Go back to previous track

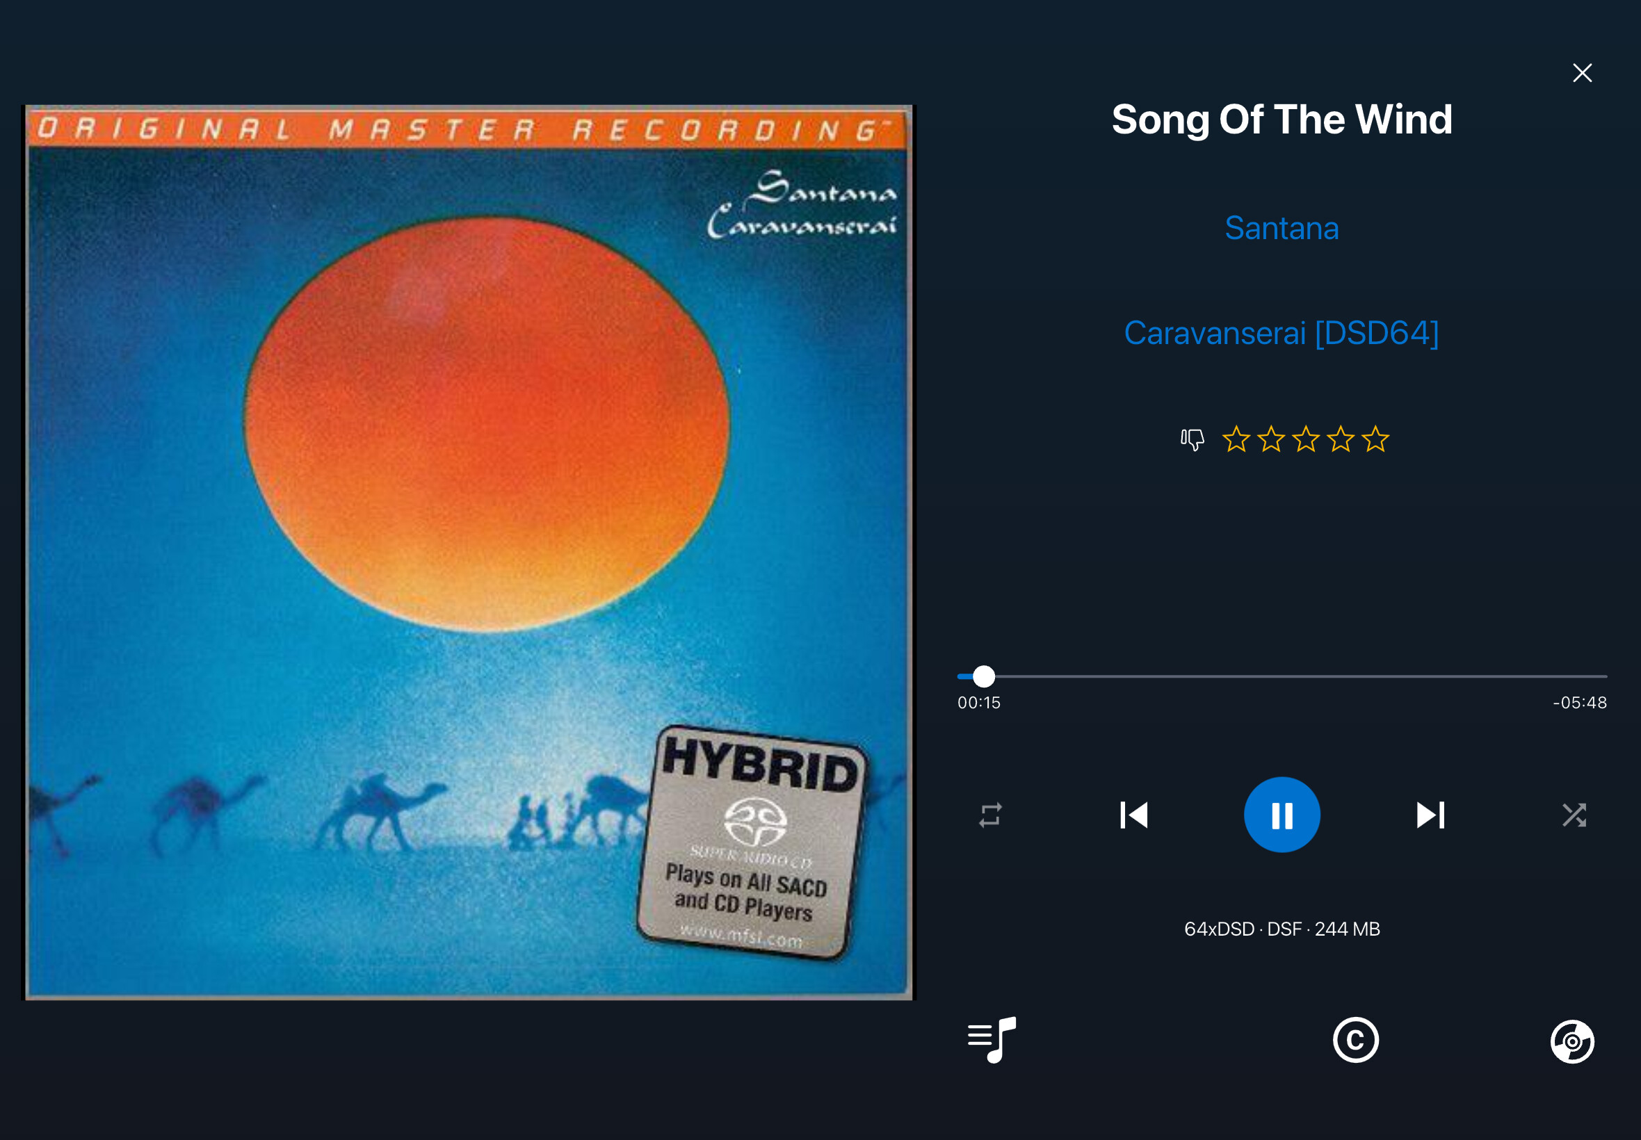coord(1134,815)
